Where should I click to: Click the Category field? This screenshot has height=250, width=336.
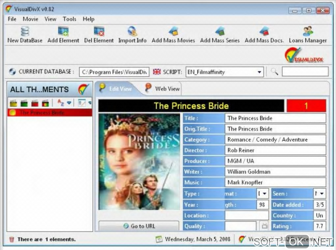[x=275, y=139]
